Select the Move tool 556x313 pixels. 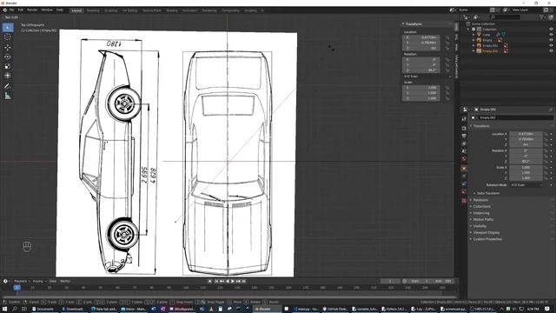click(8, 47)
